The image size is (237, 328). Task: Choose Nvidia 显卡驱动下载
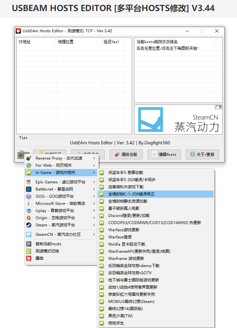click(156, 244)
